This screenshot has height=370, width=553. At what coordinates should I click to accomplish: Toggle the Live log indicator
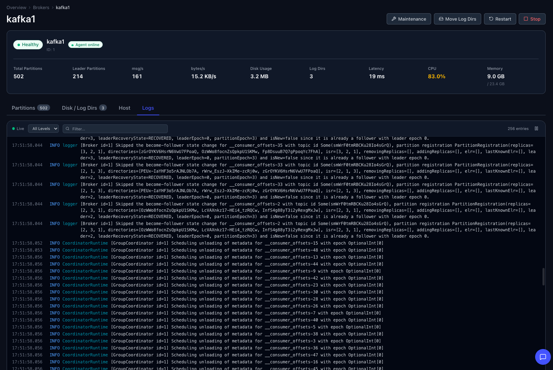click(18, 129)
